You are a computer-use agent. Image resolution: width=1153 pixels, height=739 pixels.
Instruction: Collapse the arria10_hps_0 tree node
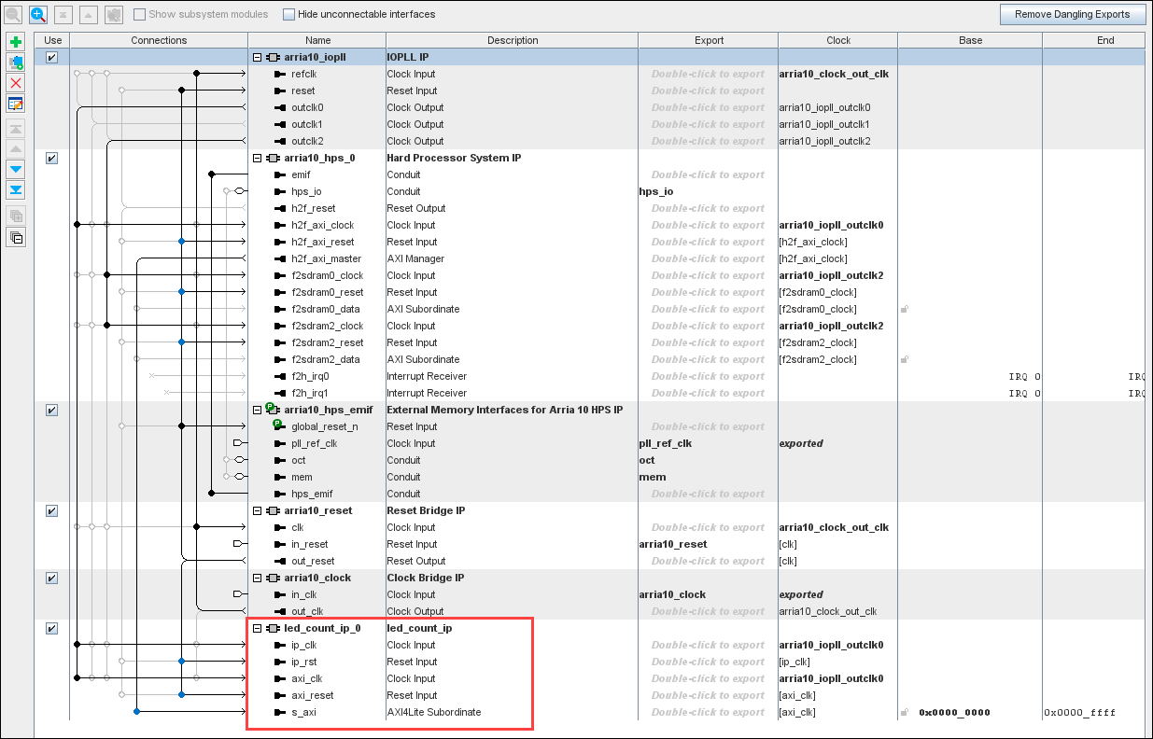257,158
